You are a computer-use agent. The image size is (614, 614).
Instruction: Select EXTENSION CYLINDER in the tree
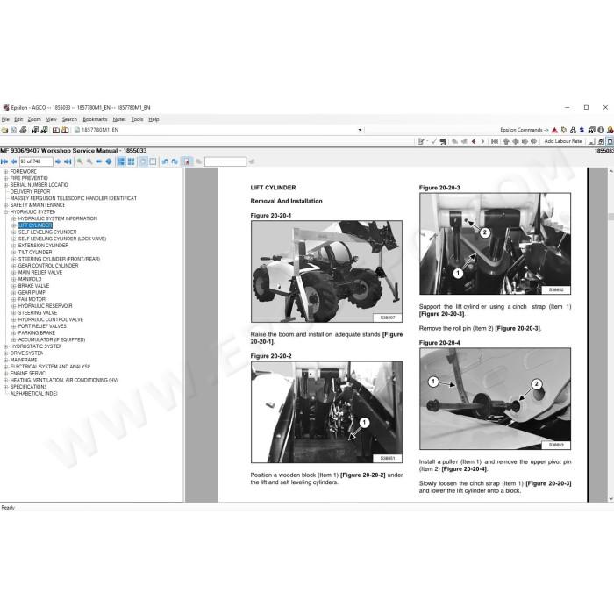(x=43, y=246)
